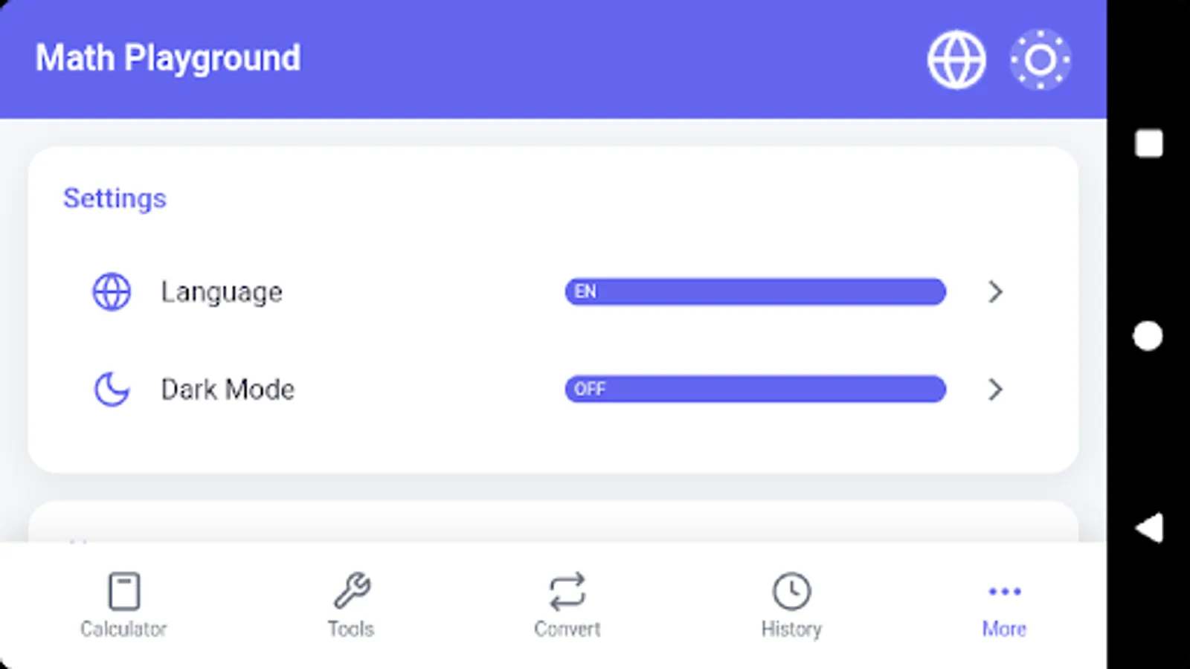This screenshot has width=1190, height=669.
Task: Tap the Settings heading label
Action: (115, 198)
